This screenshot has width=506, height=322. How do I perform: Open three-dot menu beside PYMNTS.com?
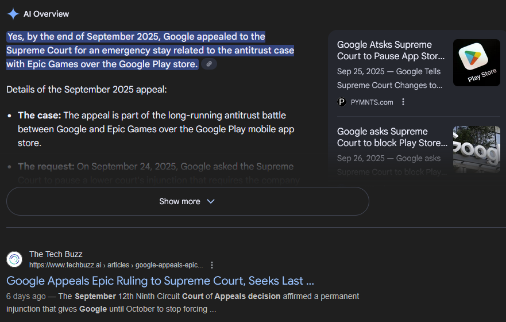[x=403, y=102]
